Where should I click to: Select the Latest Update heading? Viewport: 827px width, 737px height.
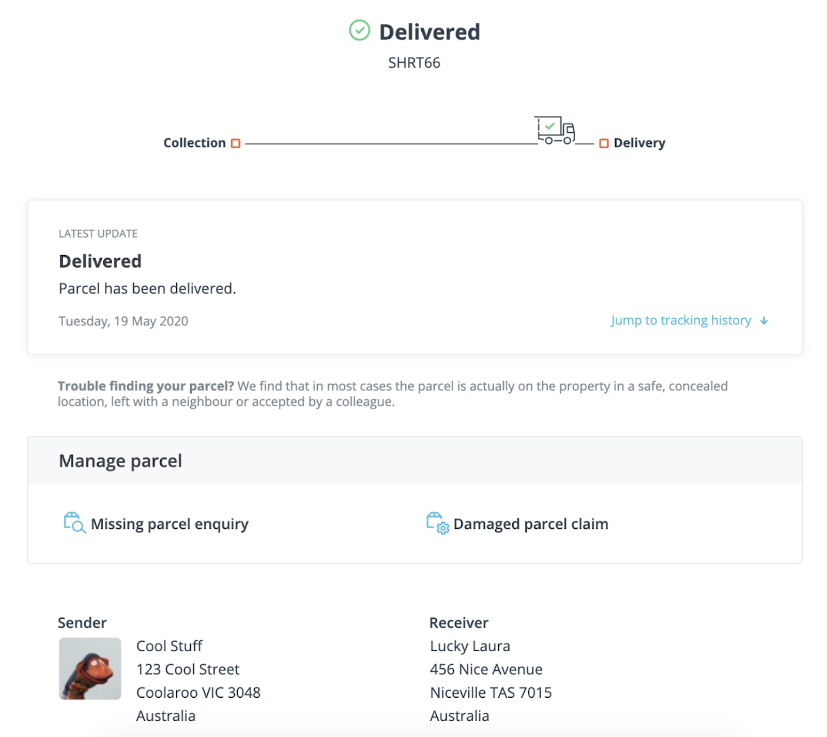click(x=98, y=233)
